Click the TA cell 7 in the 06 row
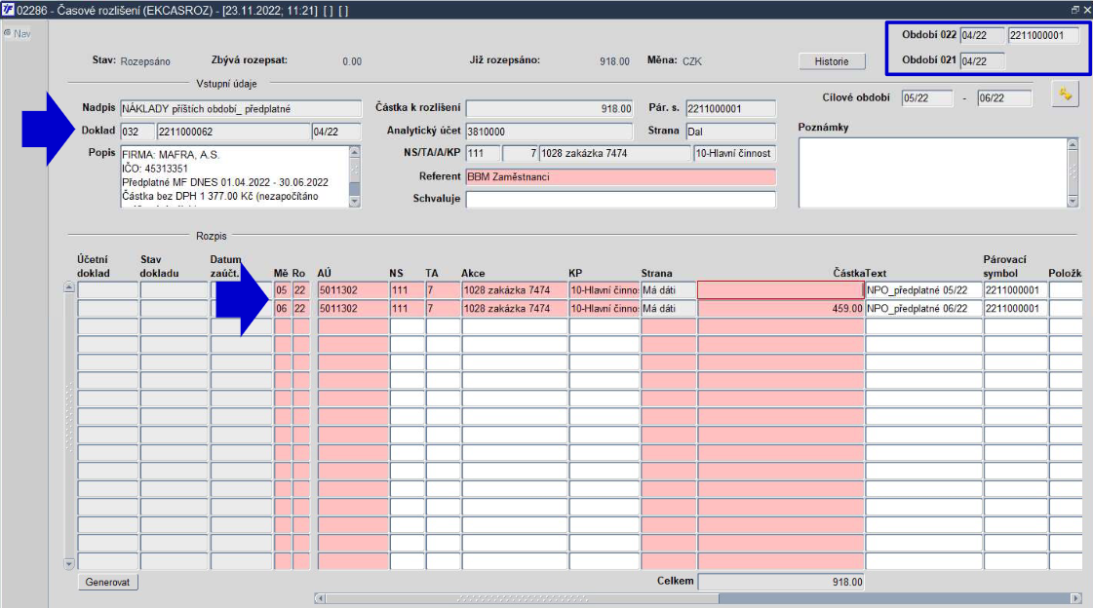 click(443, 309)
